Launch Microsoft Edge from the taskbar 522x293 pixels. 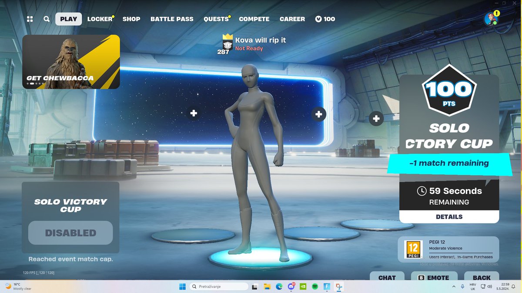[x=279, y=286]
